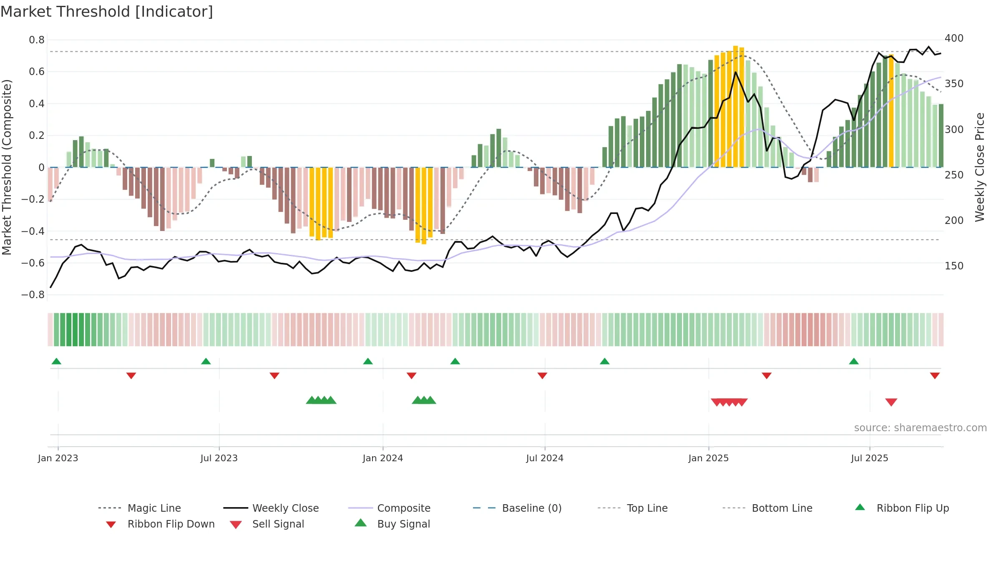This screenshot has width=1001, height=563.
Task: Toggle the Sell Signal legend entry
Action: point(267,524)
